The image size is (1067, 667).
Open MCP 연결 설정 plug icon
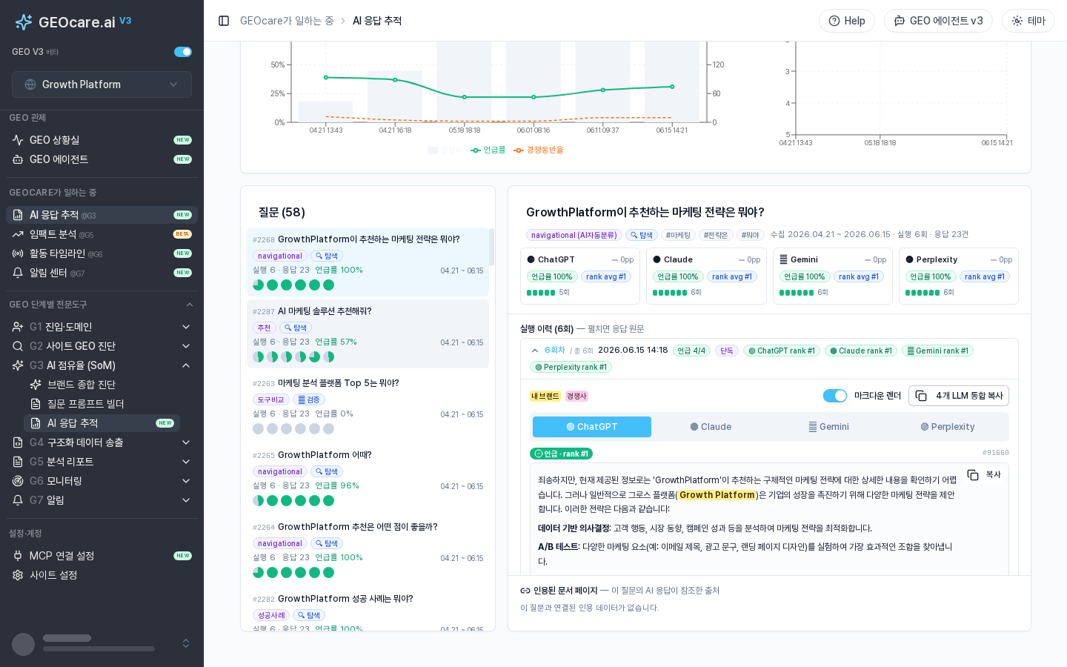tap(18, 556)
